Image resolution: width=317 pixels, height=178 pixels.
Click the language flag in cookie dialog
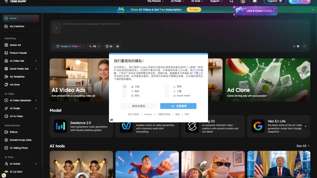pos(111,120)
